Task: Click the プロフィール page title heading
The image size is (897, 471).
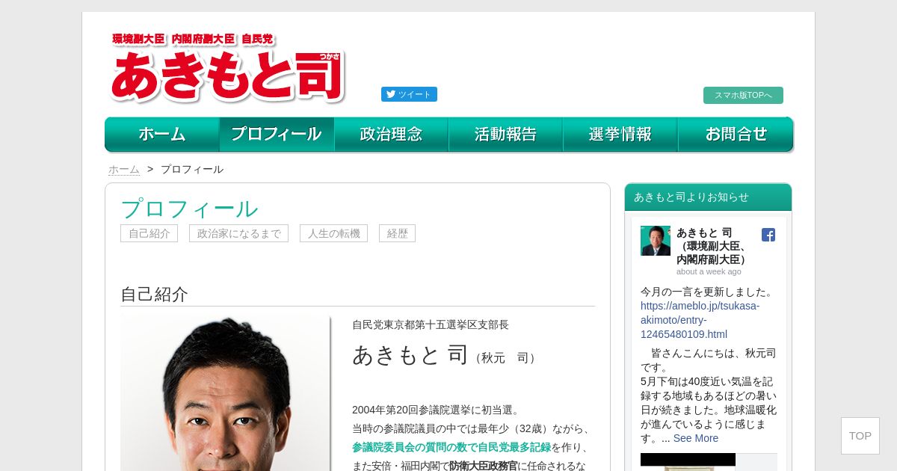Action: (189, 209)
